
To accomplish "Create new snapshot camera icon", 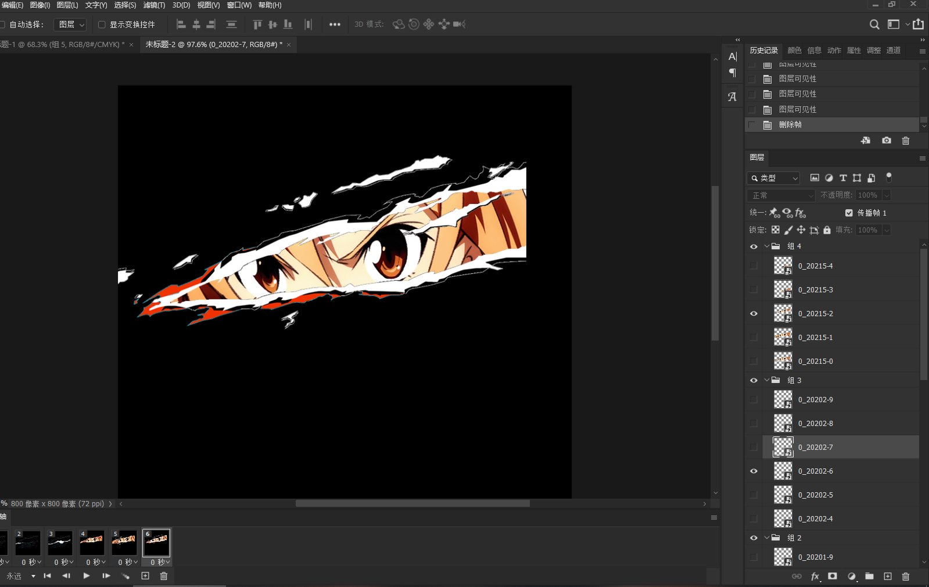I will (x=887, y=141).
